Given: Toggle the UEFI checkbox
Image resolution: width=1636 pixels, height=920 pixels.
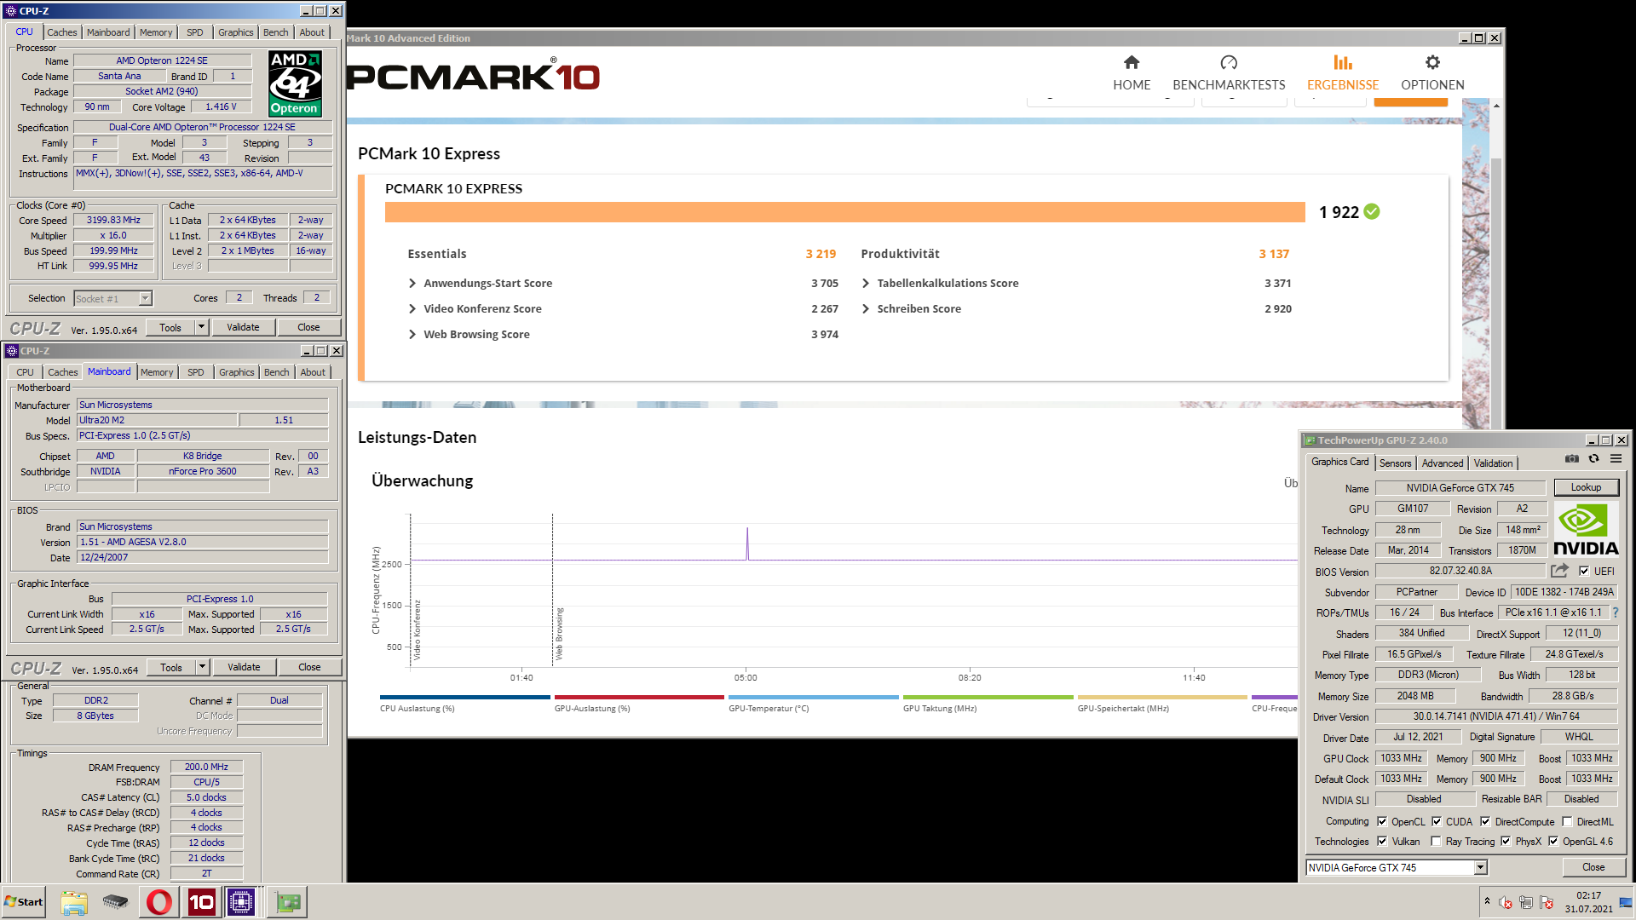Looking at the screenshot, I should [x=1584, y=571].
